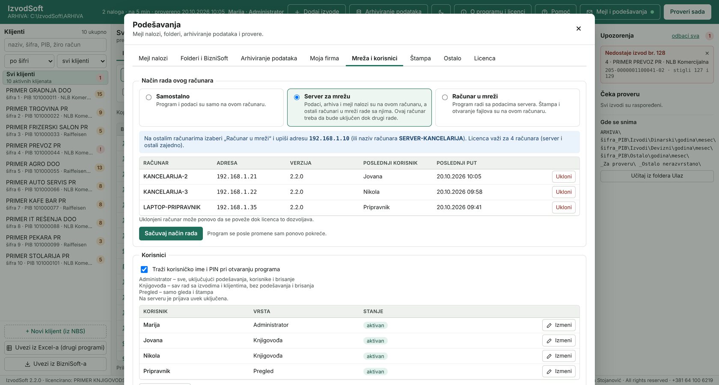The image size is (719, 385).
Task: Click the pencil icon beside Marija
Action: [549, 326]
